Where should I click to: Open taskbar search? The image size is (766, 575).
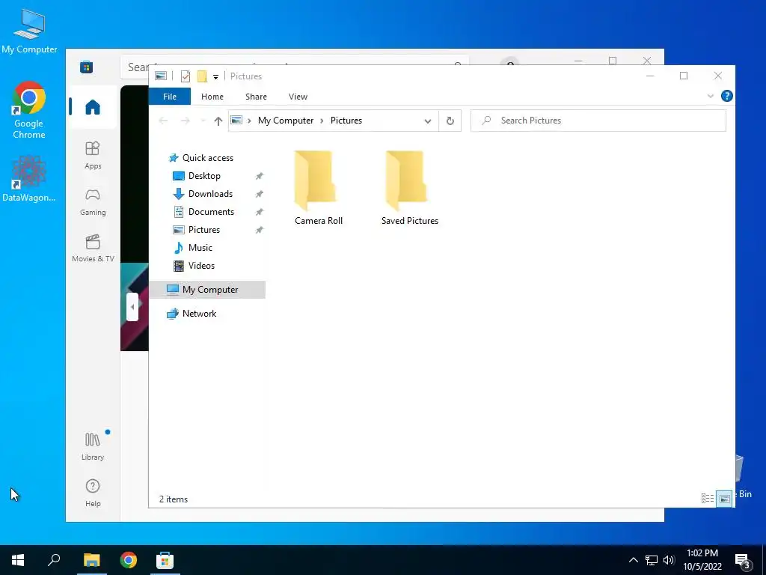point(54,560)
